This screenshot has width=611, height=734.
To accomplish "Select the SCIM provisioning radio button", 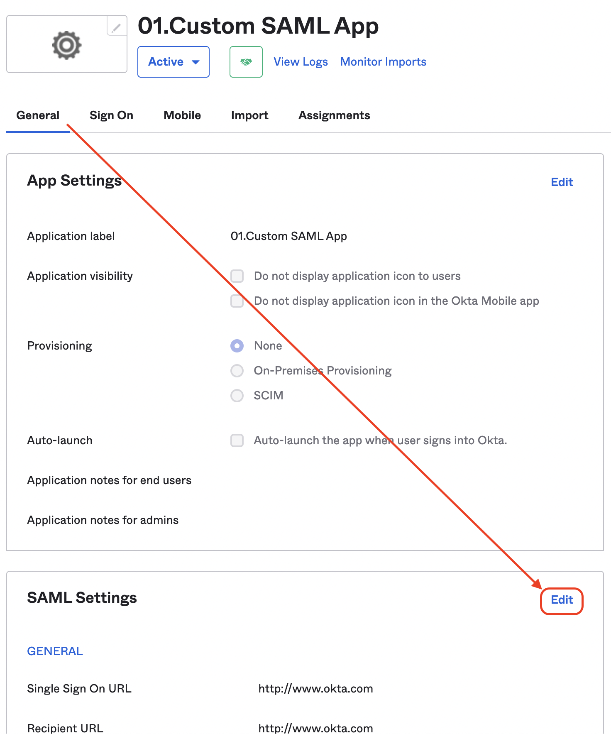I will (237, 396).
